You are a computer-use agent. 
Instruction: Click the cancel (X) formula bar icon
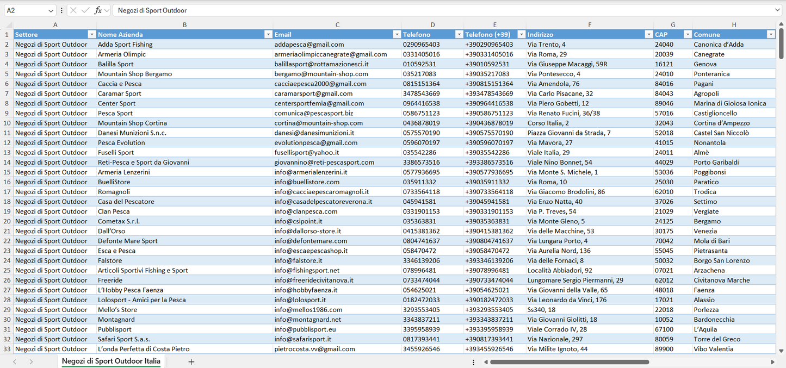73,10
